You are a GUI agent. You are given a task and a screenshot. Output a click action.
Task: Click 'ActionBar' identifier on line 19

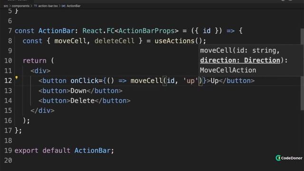click(x=92, y=151)
